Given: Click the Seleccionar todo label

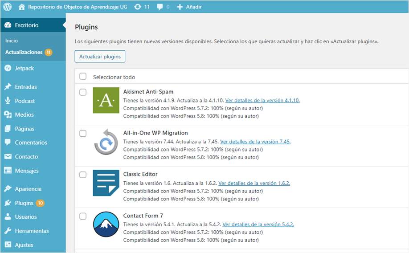Looking at the screenshot, I should 114,77.
